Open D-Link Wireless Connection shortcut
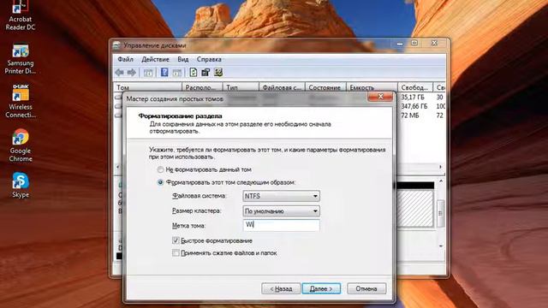Image resolution: width=548 pixels, height=308 pixels. point(21,101)
